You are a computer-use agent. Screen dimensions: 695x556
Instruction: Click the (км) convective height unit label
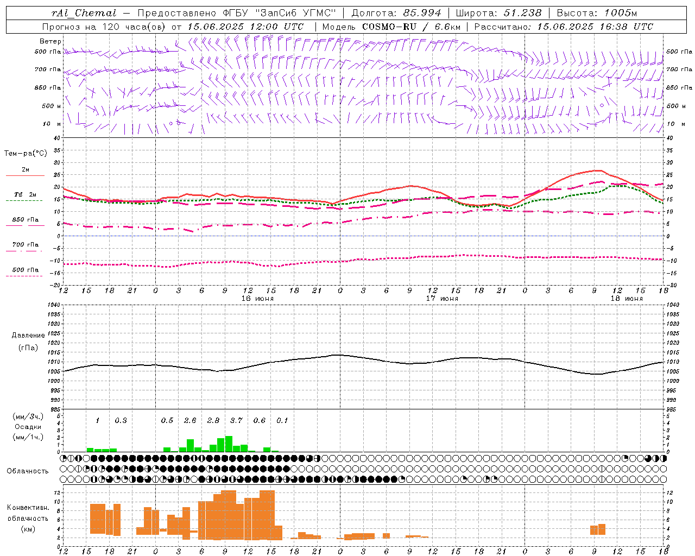tap(28, 529)
